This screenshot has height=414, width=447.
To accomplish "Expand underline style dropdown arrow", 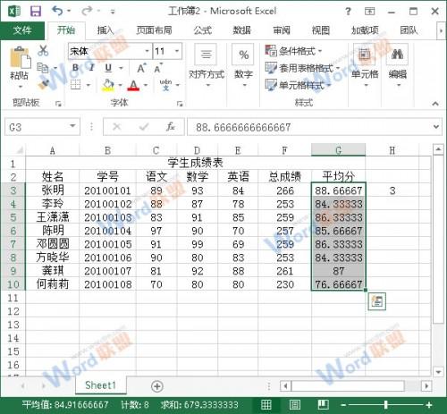I will click(x=121, y=68).
